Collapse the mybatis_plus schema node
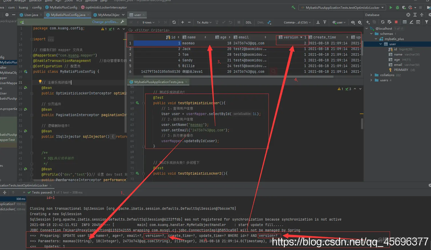 point(376,39)
